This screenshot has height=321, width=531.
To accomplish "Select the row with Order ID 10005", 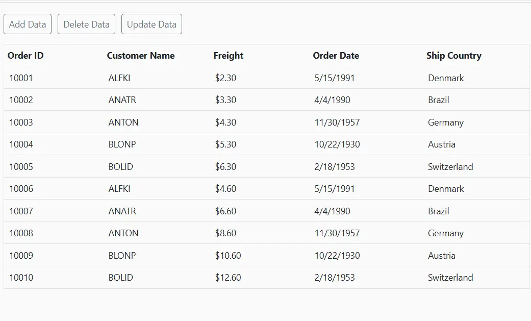I will 21,166.
